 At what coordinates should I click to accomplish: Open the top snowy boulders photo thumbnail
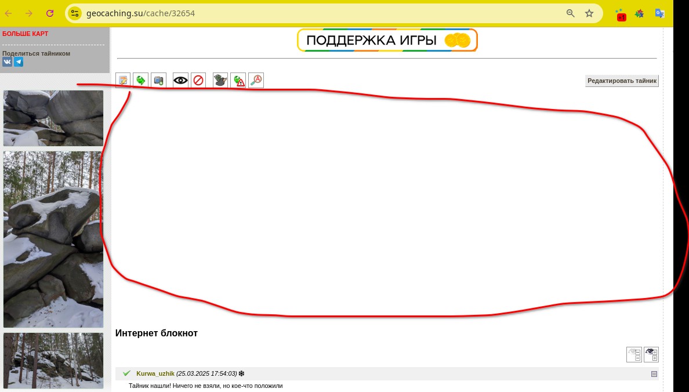pos(53,118)
